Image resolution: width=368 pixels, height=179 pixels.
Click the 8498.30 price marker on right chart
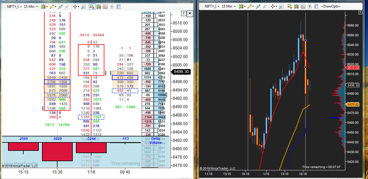tap(353, 85)
